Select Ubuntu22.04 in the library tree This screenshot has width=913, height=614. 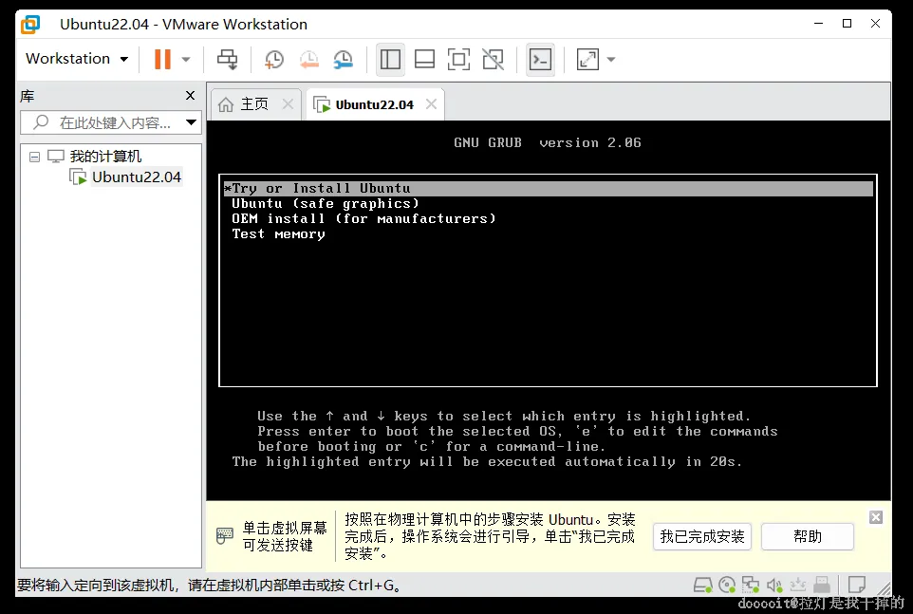pyautogui.click(x=137, y=177)
